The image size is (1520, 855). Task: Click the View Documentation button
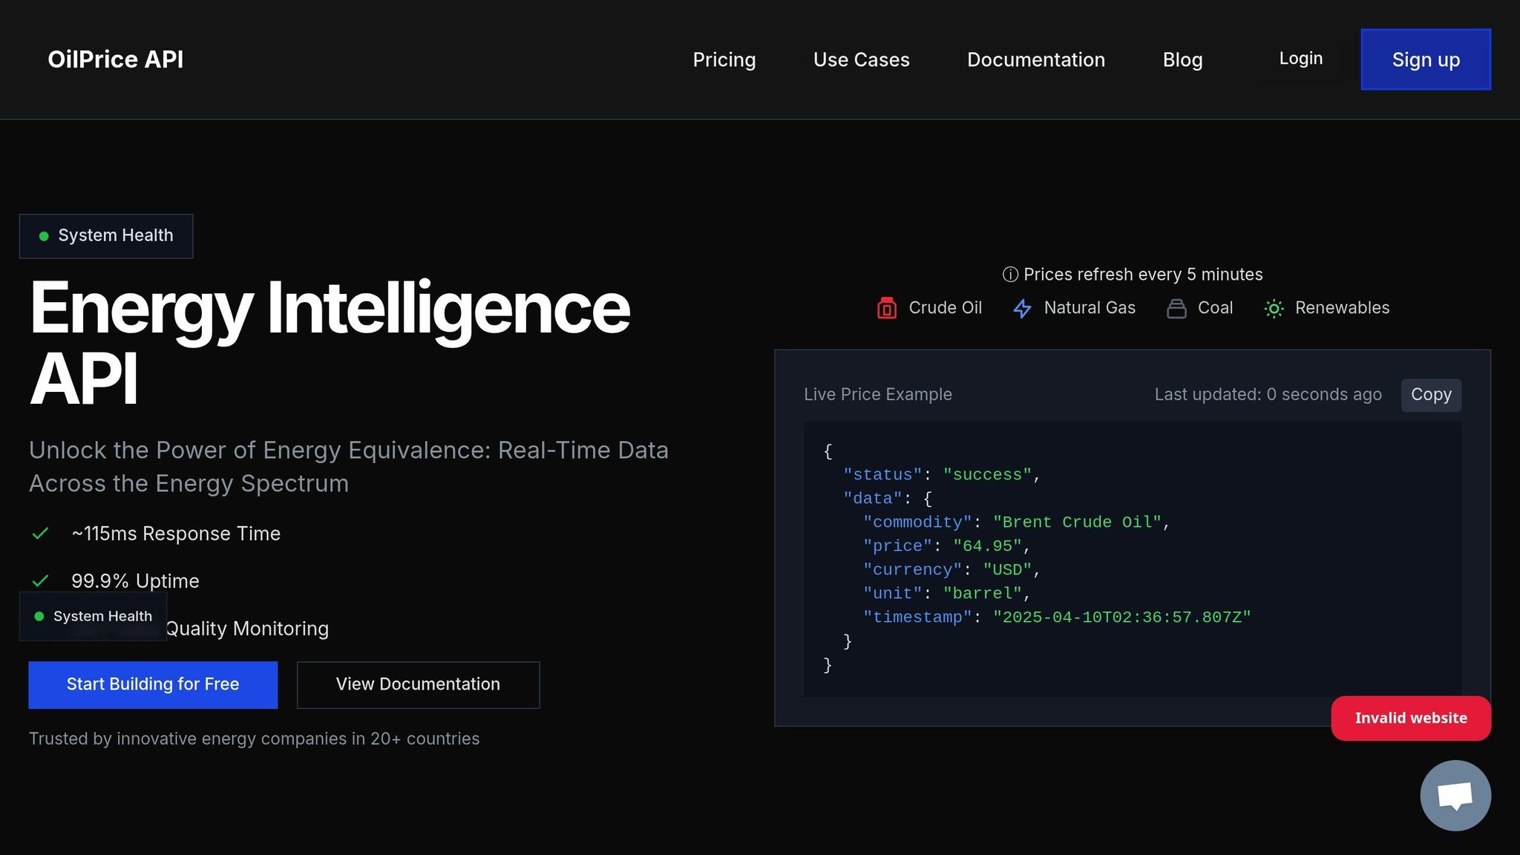pyautogui.click(x=418, y=684)
